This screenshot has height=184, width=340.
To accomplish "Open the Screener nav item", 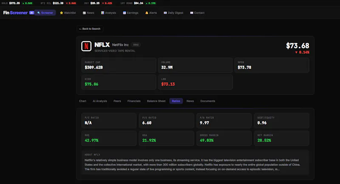I will point(45,13).
